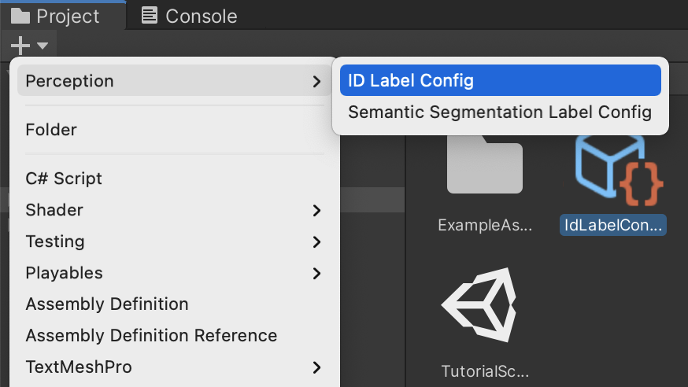Expand the Perception submenu arrow
This screenshot has height=387, width=688.
click(x=316, y=81)
